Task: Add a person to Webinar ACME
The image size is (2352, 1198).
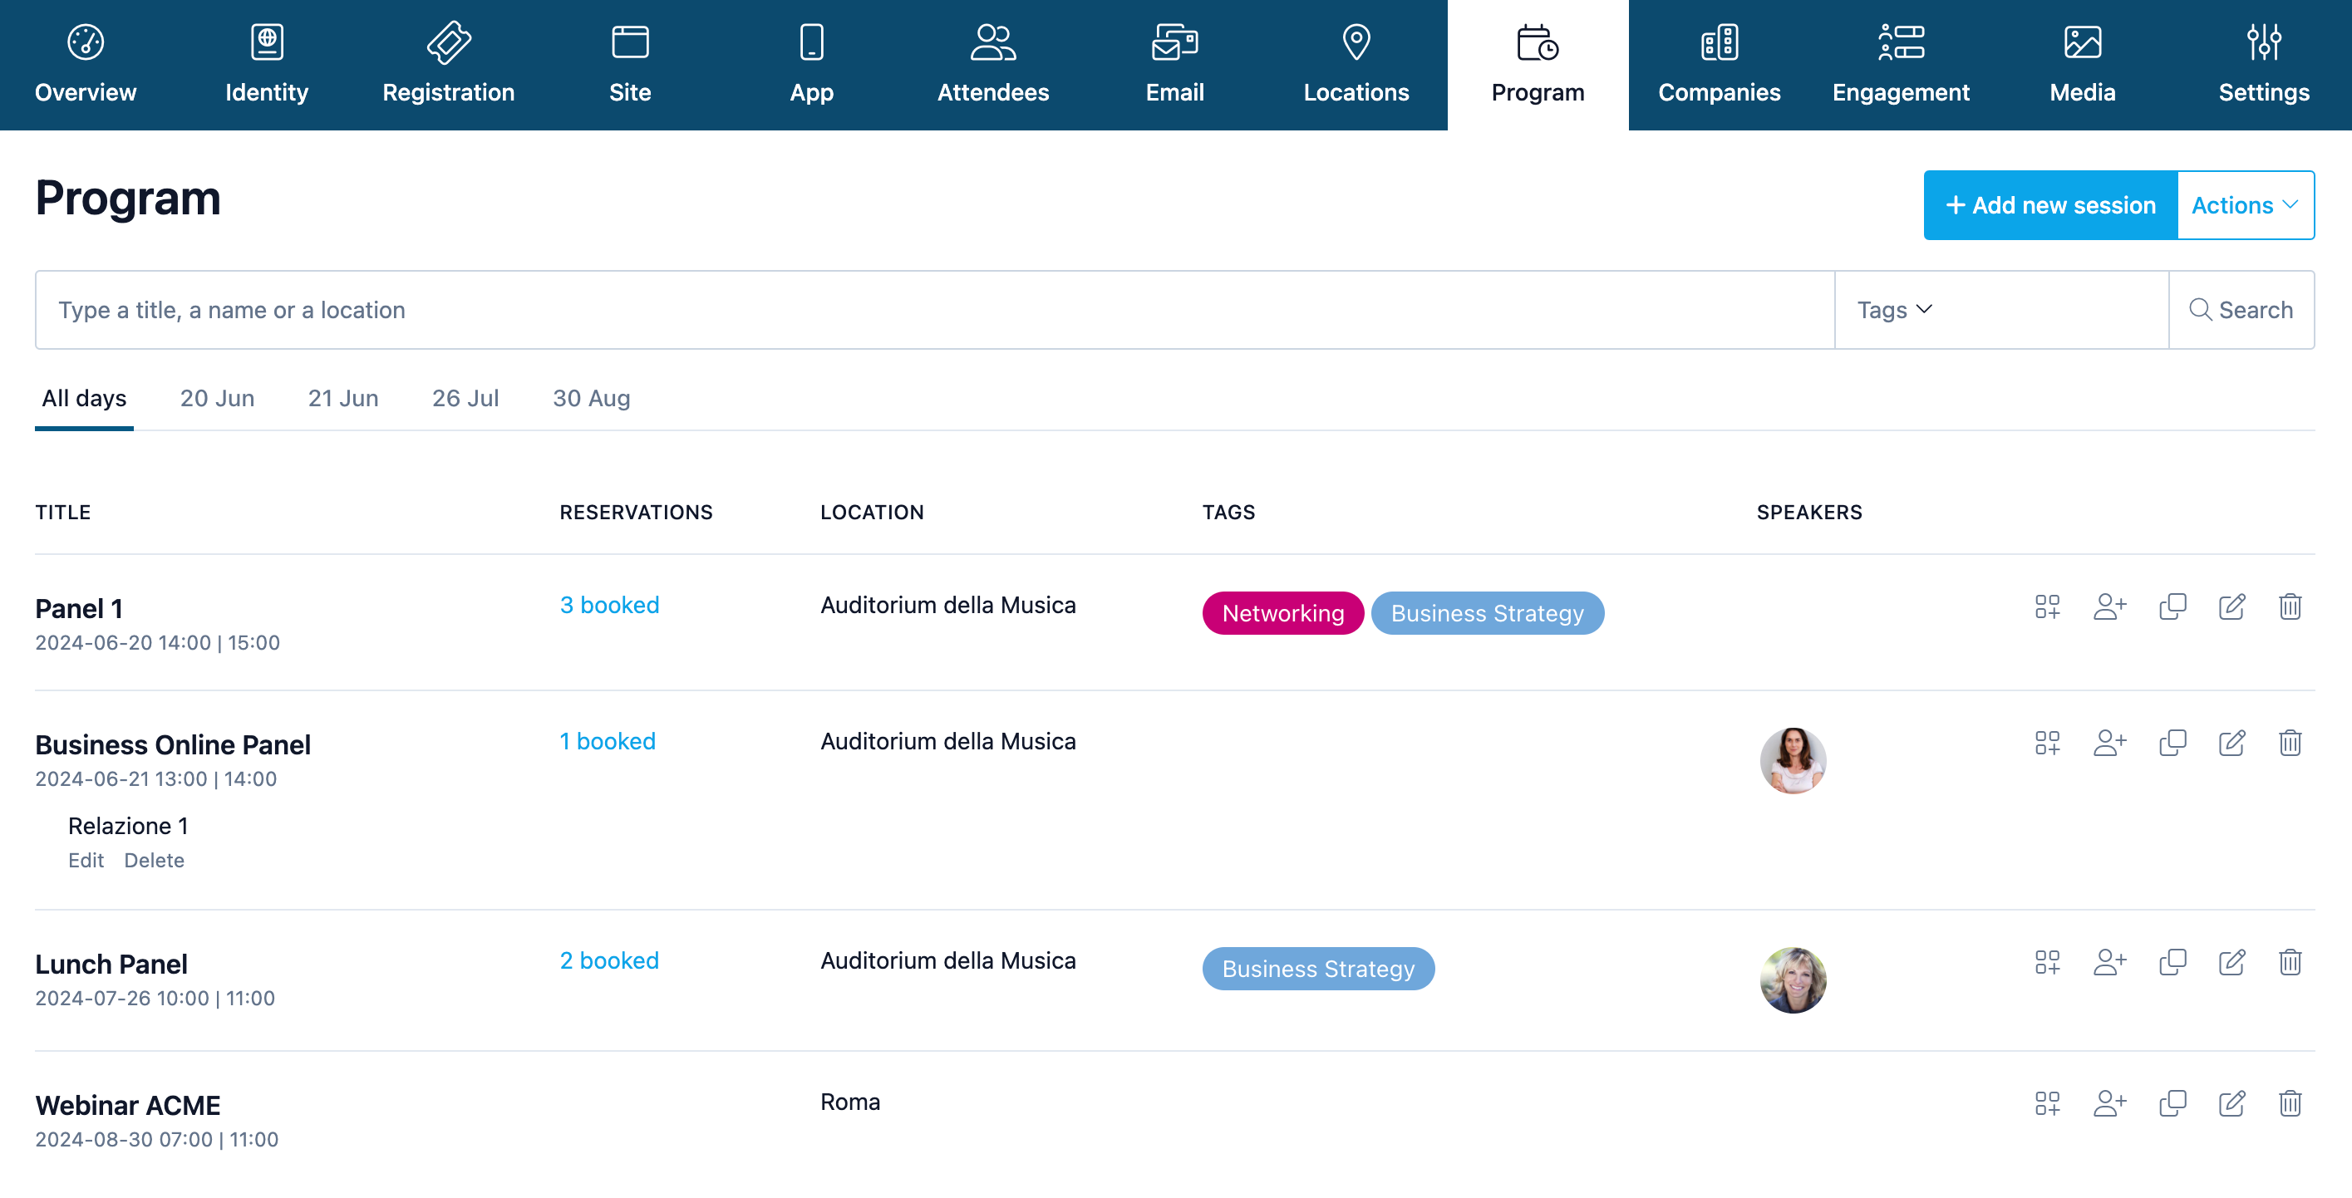Action: pos(2110,1103)
